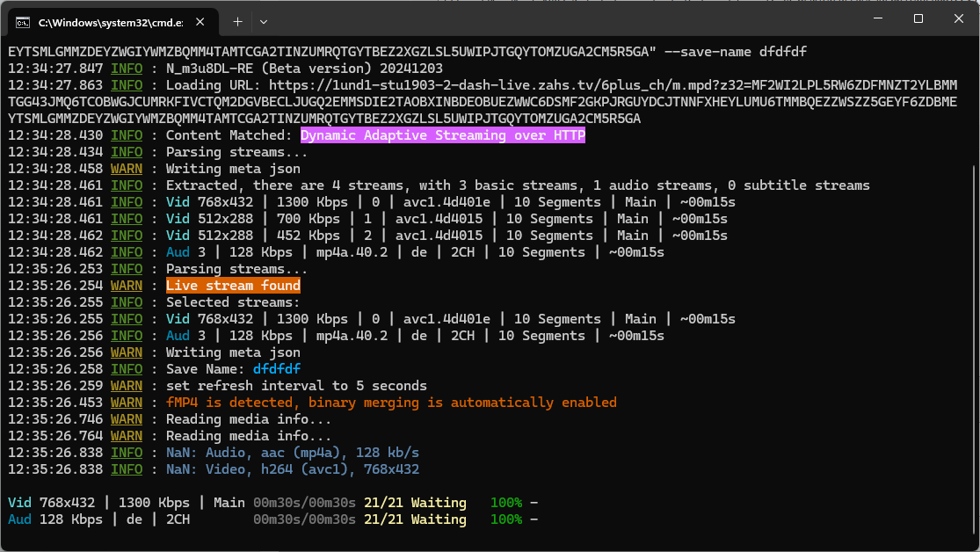Click the blue dfdfdf save name
This screenshot has width=980, height=552.
point(276,369)
